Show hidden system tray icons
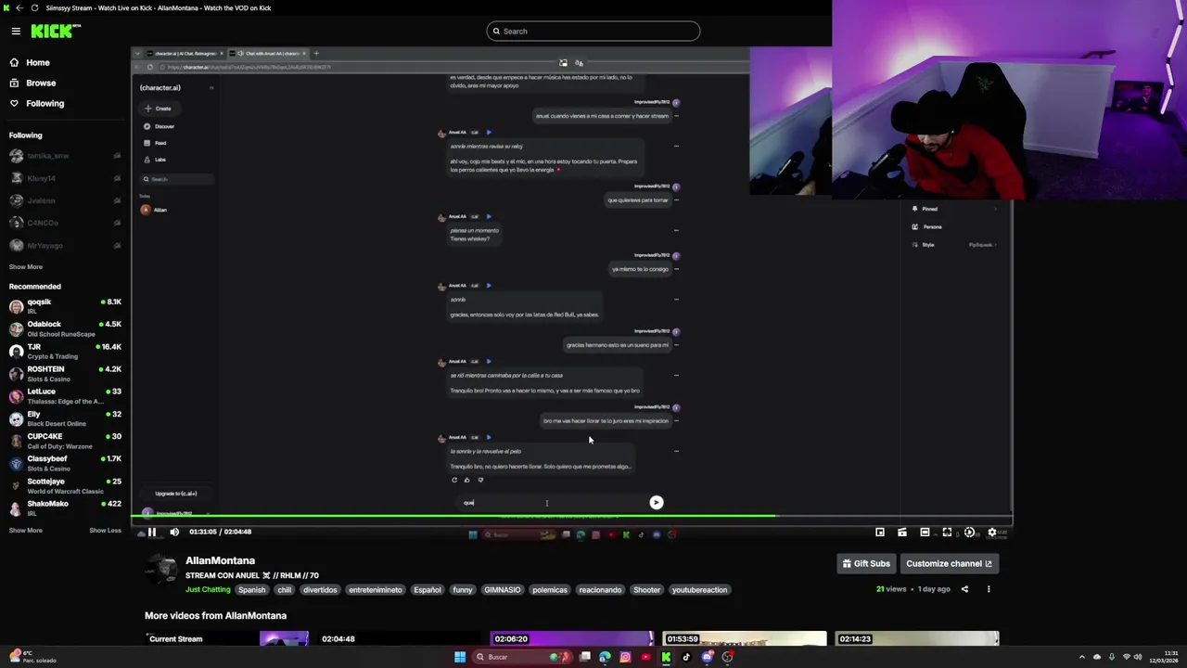The width and height of the screenshot is (1187, 668). pyautogui.click(x=1081, y=657)
